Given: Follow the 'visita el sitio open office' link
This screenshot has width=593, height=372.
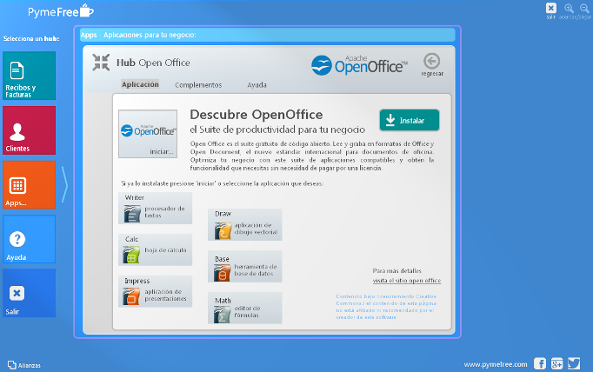Looking at the screenshot, I should click(x=407, y=281).
